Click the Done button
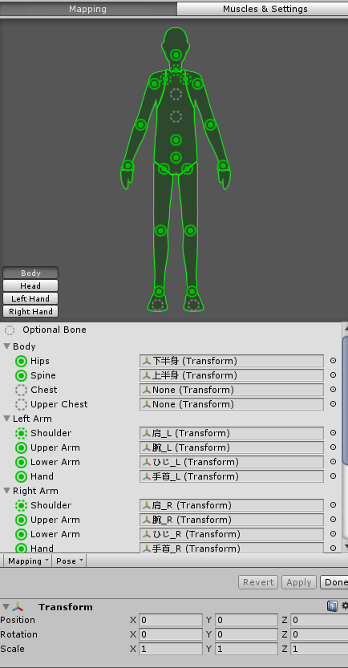 (334, 582)
